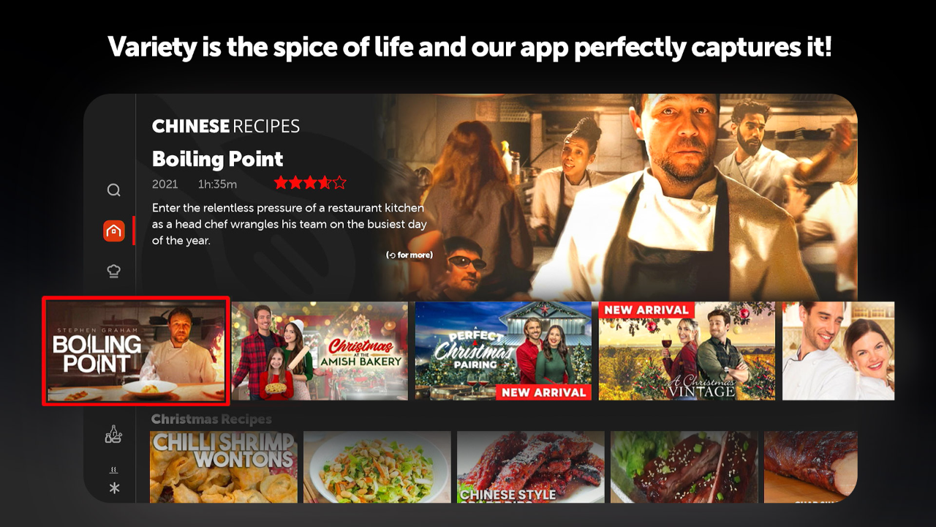Open search from the sidebar magnifier icon

coord(113,190)
